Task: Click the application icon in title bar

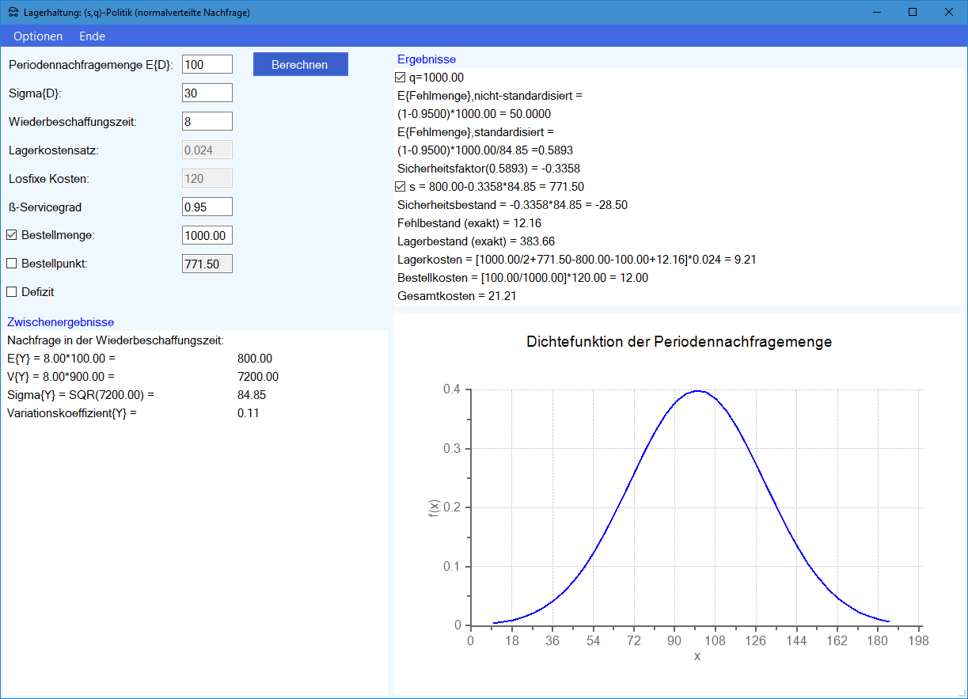Action: [13, 13]
